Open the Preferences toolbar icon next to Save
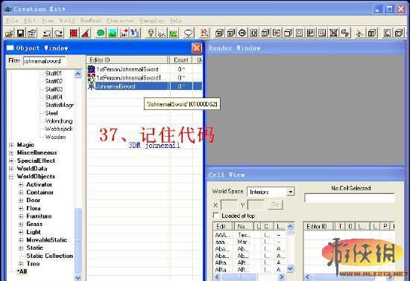This screenshot has height=281, width=410. pos(32,33)
